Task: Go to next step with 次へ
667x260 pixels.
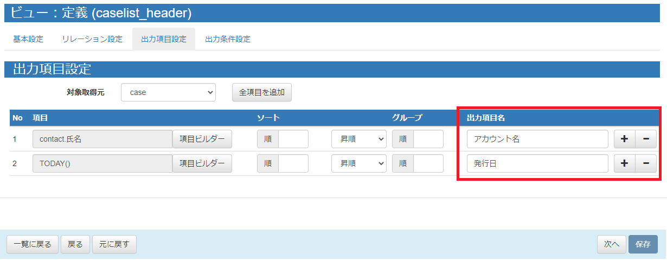Action: point(612,244)
